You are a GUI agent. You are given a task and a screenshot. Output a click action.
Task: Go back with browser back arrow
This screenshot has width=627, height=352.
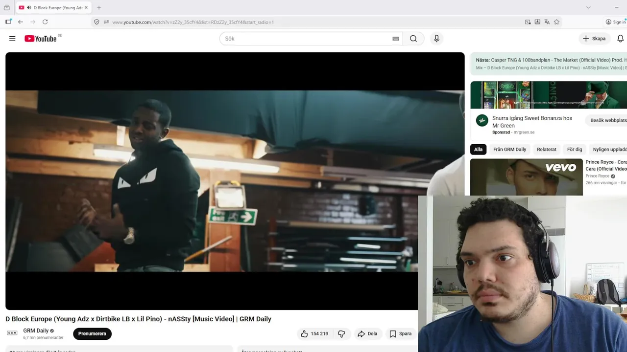tap(21, 22)
